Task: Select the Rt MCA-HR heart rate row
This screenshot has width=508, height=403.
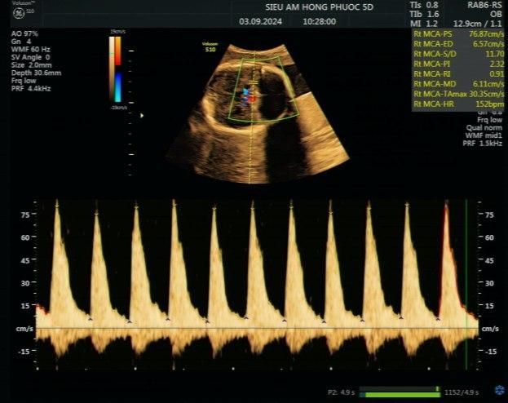Action: 457,104
